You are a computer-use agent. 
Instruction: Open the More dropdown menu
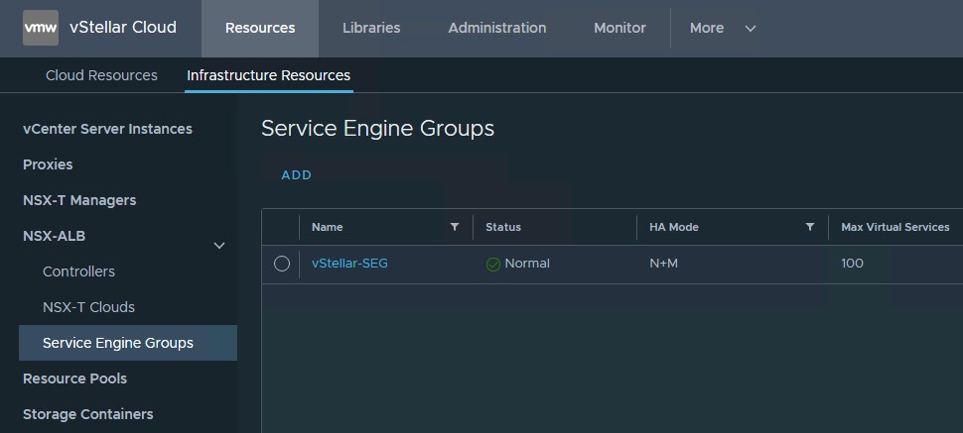coord(723,28)
